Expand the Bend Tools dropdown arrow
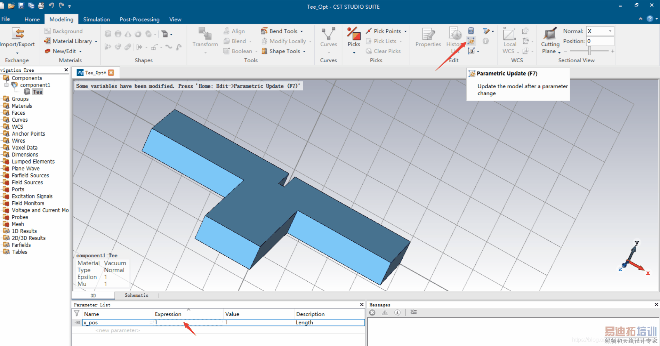The width and height of the screenshot is (660, 346). (301, 31)
